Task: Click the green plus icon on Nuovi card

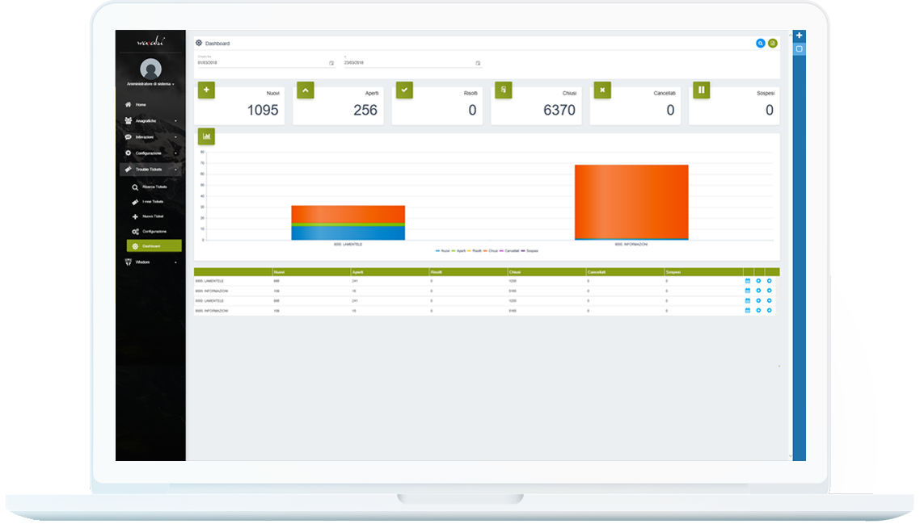Action: click(206, 90)
